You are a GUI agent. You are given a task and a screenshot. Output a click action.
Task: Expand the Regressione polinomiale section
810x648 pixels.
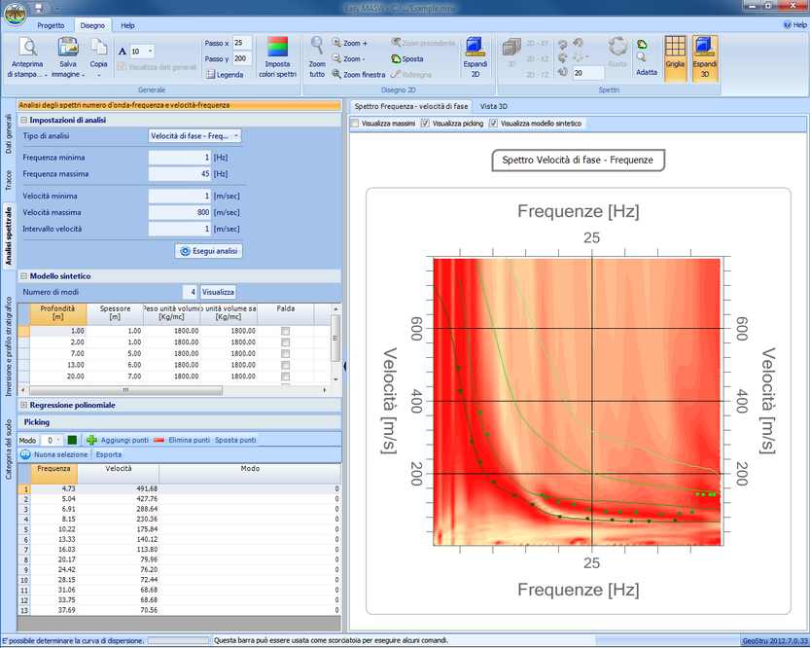tap(23, 405)
